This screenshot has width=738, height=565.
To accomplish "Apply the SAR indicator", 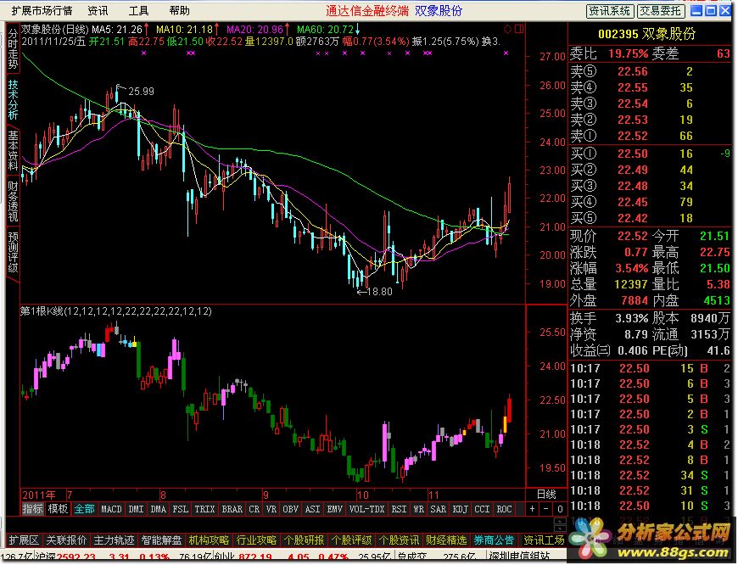I will click(439, 509).
